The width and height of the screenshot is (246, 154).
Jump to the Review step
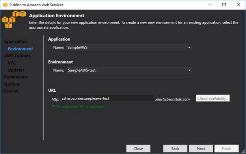pyautogui.click(x=11, y=91)
